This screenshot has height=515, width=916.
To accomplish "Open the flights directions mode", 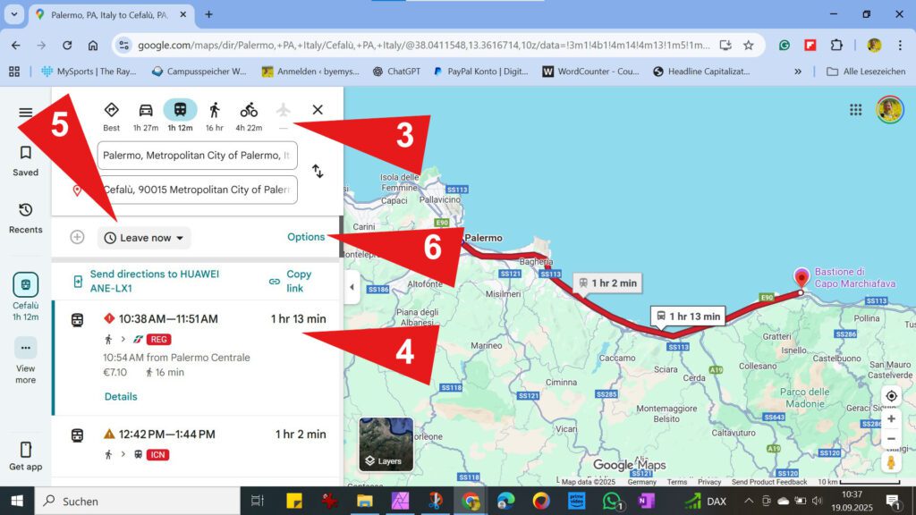I will coord(284,109).
